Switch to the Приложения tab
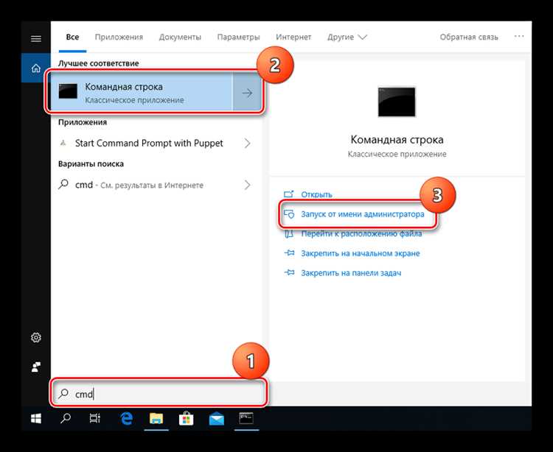 [x=119, y=37]
